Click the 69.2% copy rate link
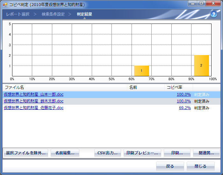Image resolution: width=223 pixels, height=175 pixels. tap(185, 108)
